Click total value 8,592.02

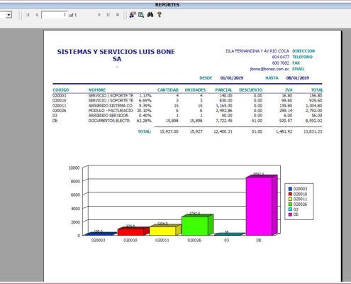point(313,121)
